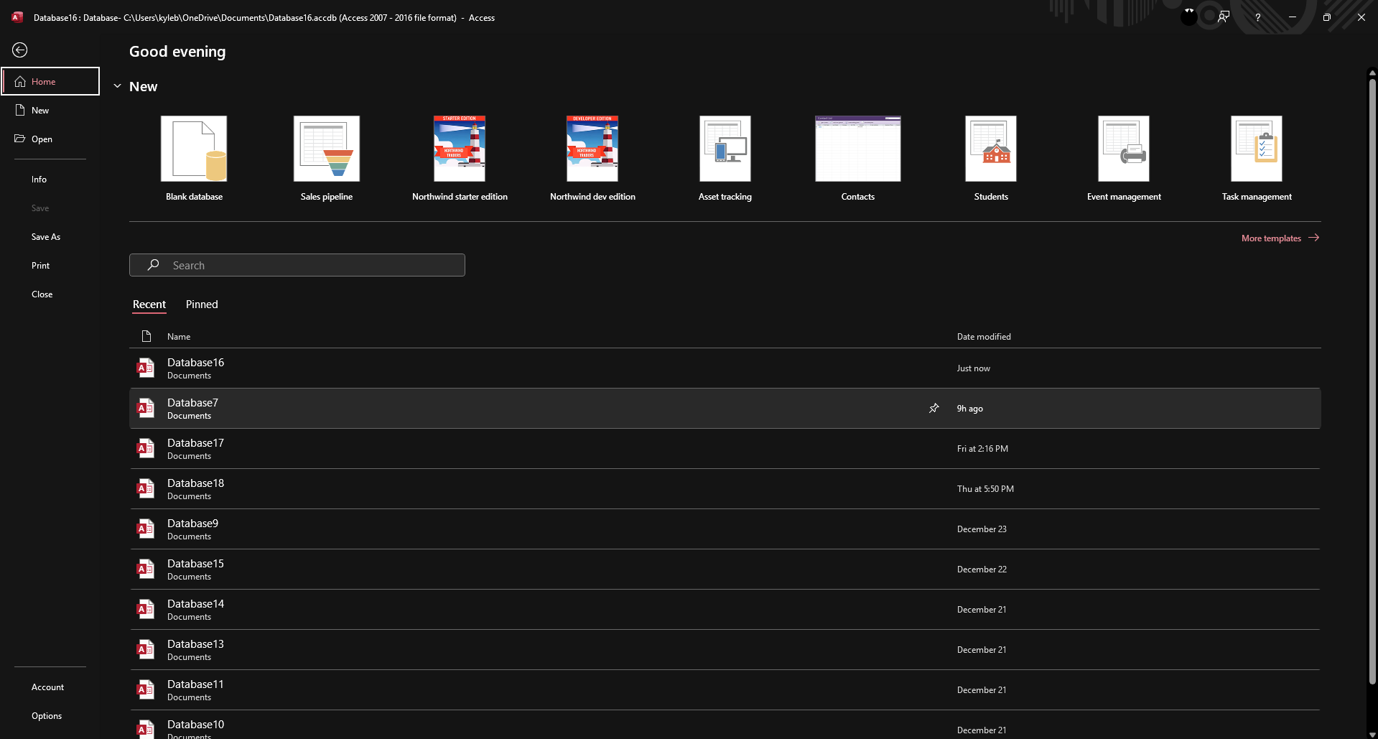The width and height of the screenshot is (1378, 739).
Task: Open Database17 from recent list
Action: pos(195,448)
